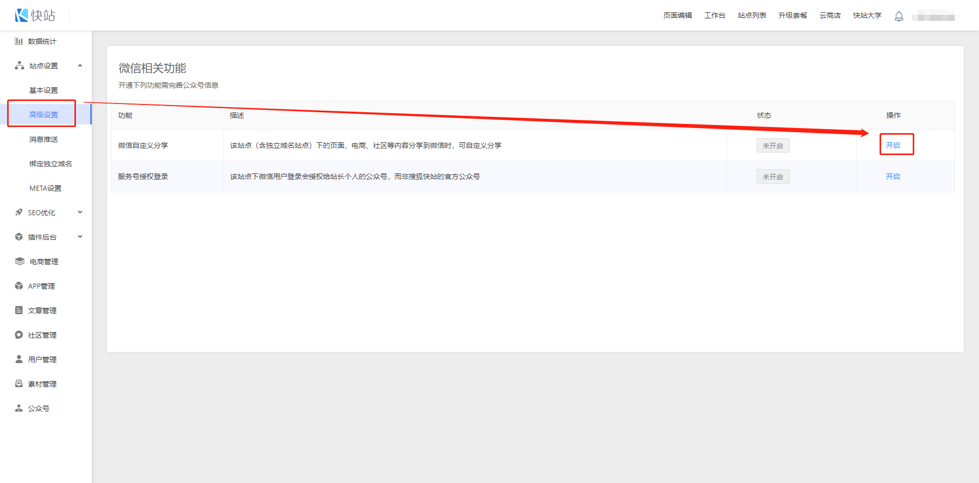Enable 微信自定义分享 via 开启 link

coord(893,145)
